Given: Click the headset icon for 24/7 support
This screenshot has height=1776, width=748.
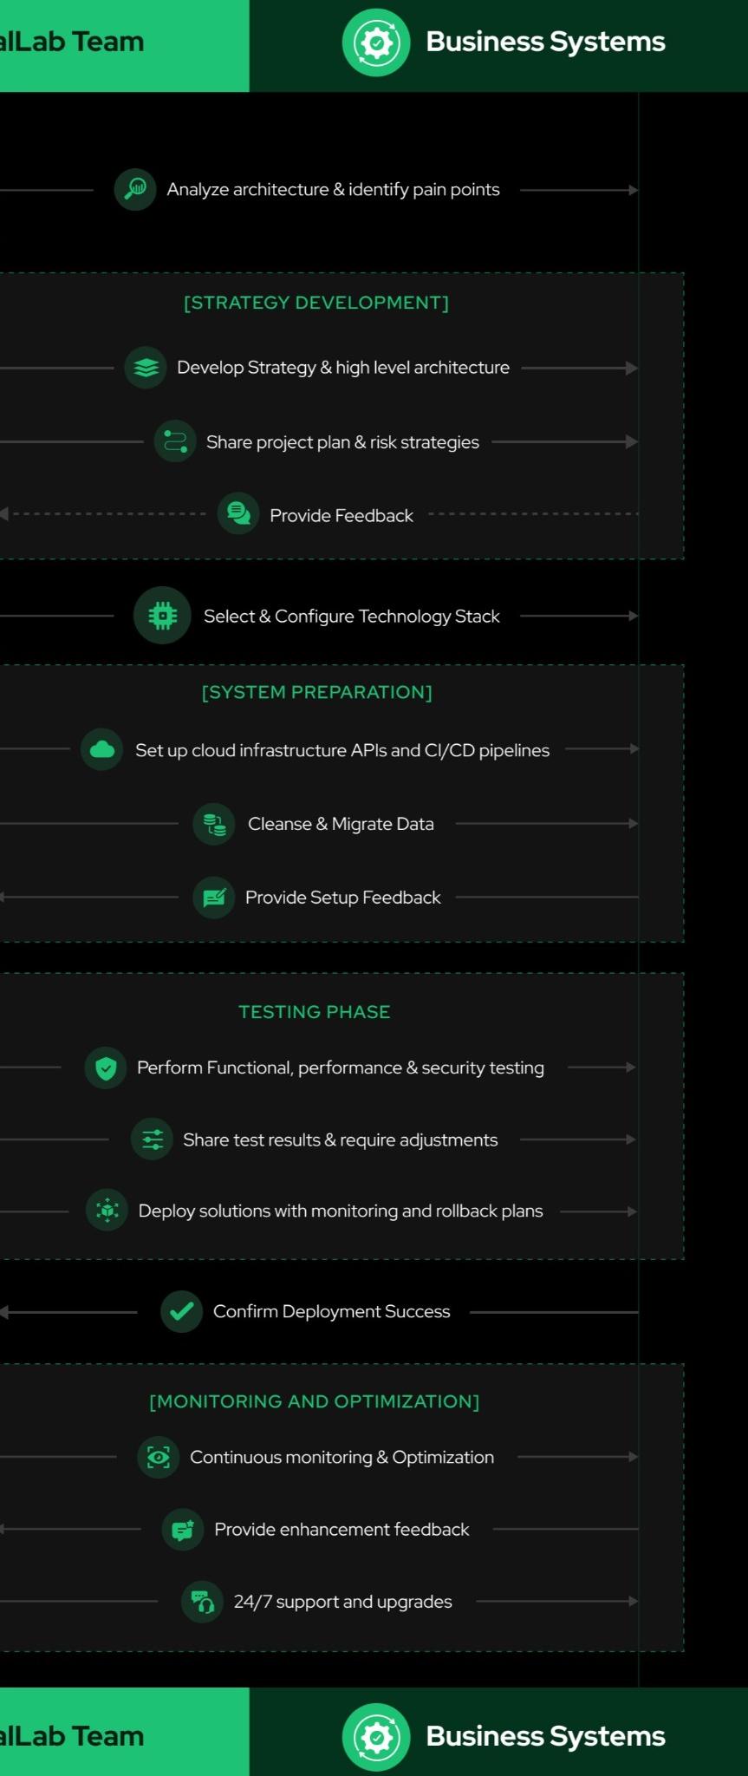Looking at the screenshot, I should (202, 1602).
